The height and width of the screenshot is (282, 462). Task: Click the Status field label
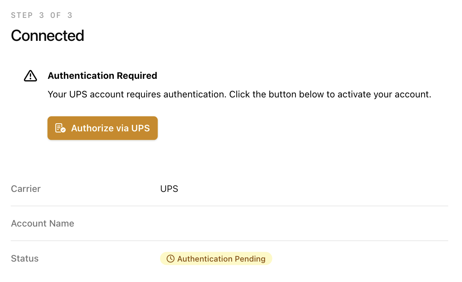24,258
